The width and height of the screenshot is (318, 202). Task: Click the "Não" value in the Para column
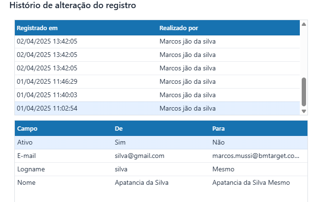[x=218, y=142]
